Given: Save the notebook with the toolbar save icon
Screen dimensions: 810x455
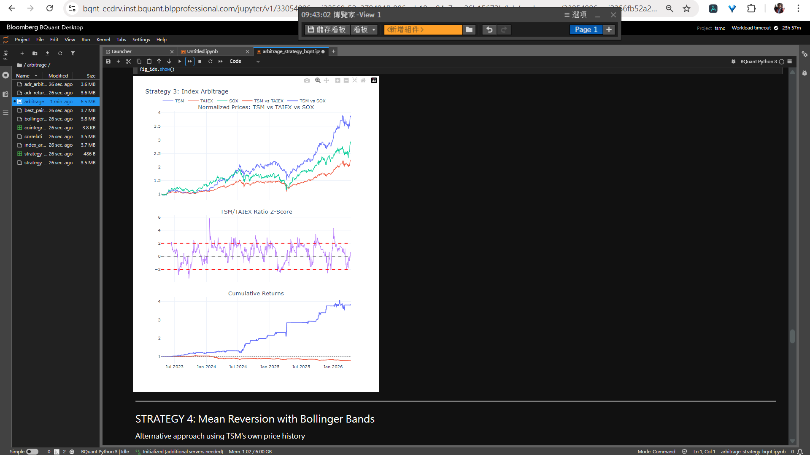Looking at the screenshot, I should pyautogui.click(x=108, y=62).
